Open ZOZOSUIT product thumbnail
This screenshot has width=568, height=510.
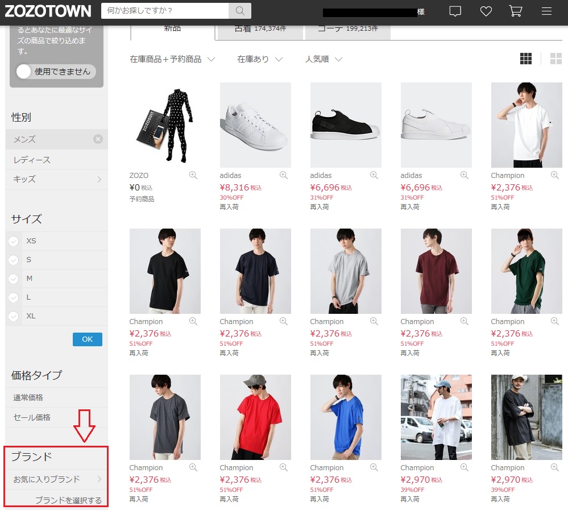165,125
